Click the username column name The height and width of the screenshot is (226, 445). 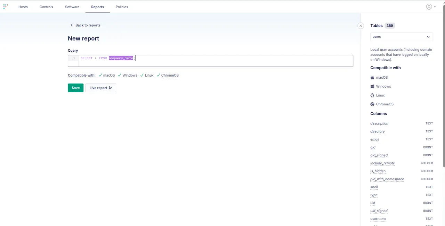tap(378, 219)
